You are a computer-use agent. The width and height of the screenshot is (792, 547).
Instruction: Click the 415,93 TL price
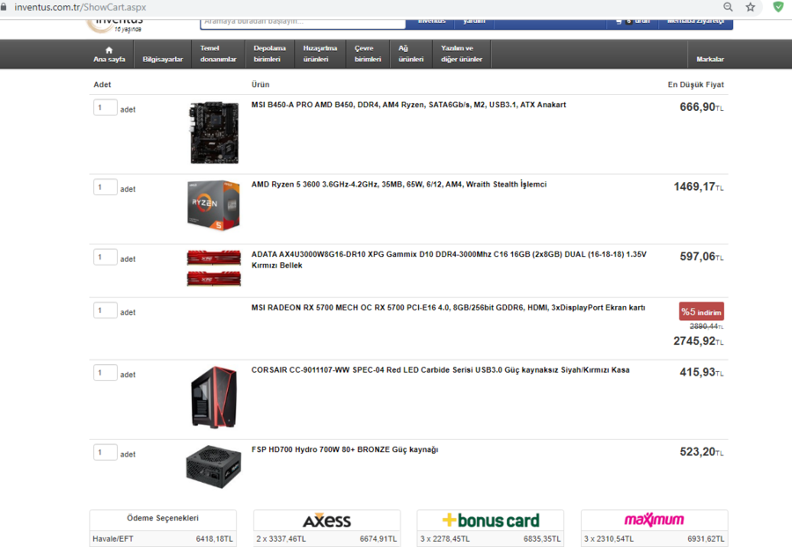(701, 372)
